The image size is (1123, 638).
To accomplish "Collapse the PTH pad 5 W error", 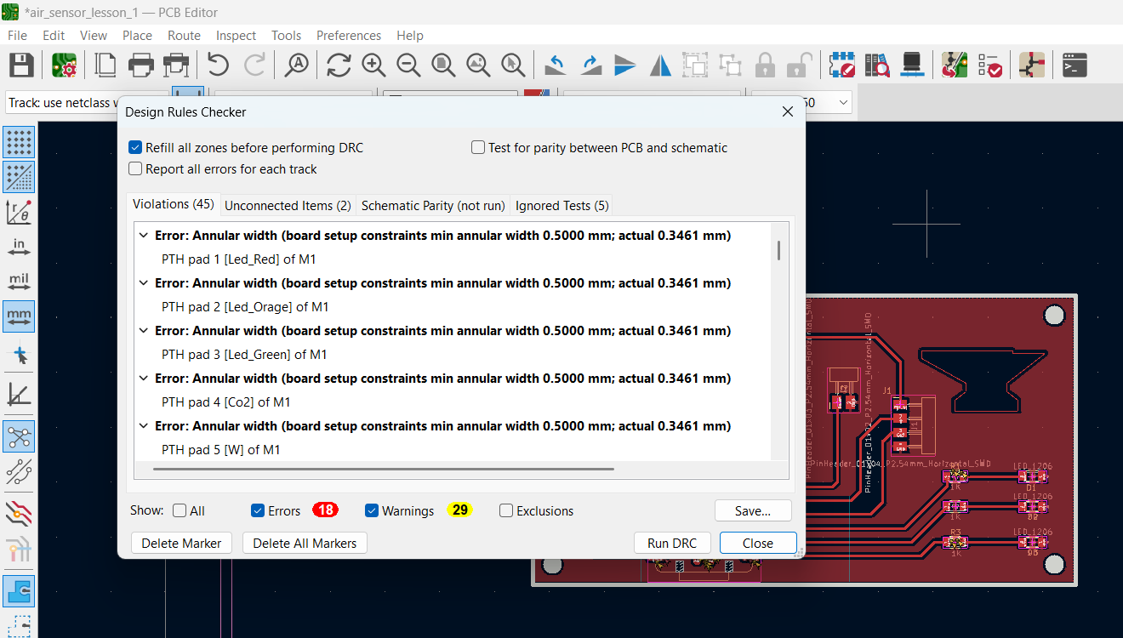I will point(142,425).
